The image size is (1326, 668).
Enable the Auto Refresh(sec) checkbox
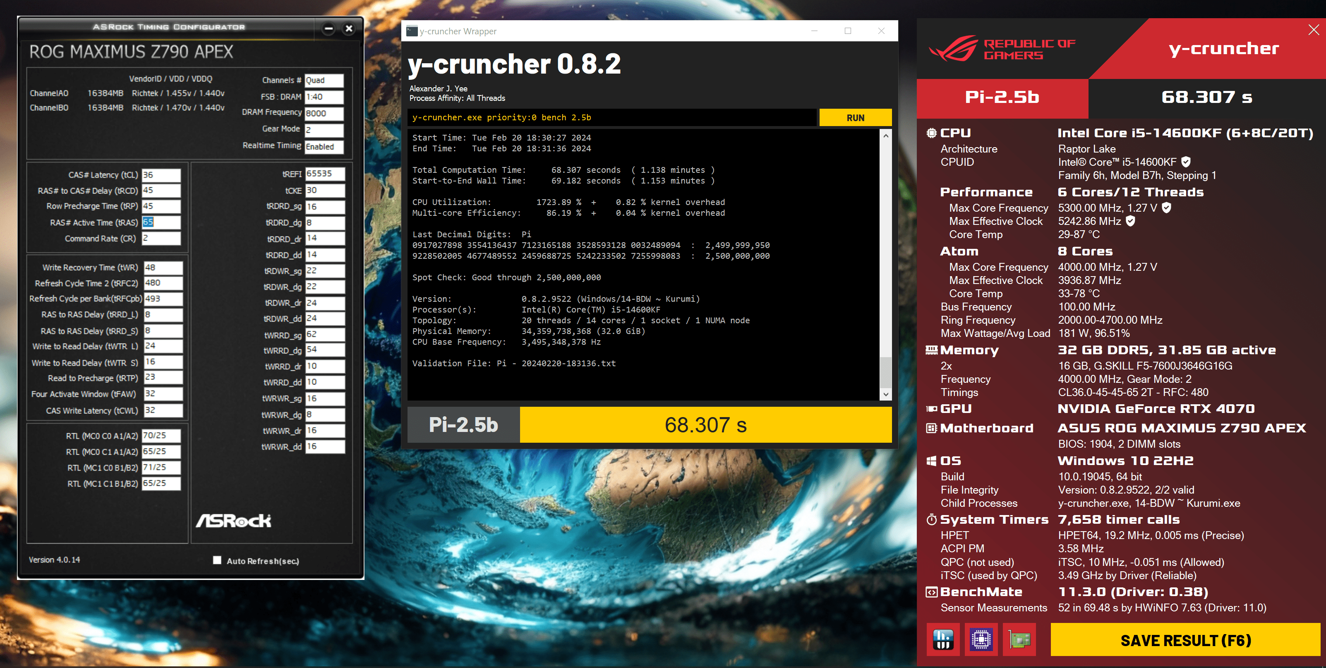tap(217, 560)
